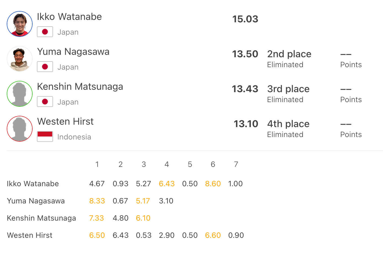Open Ikko Watanabe's profile photo
Viewport: 383px width, 255px height.
point(20,24)
